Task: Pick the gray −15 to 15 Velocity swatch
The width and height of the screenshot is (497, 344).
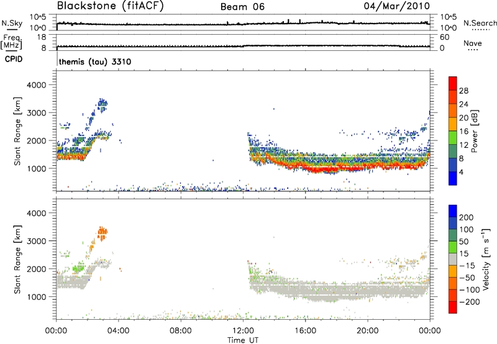Action: [x=453, y=259]
